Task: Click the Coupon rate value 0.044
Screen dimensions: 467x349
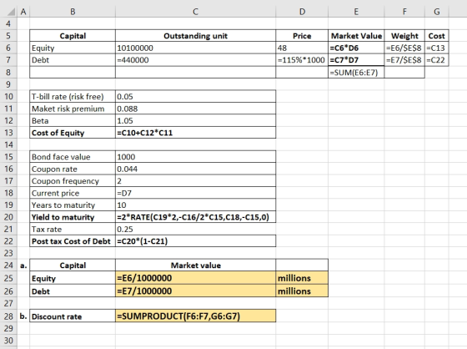Action: click(195, 169)
